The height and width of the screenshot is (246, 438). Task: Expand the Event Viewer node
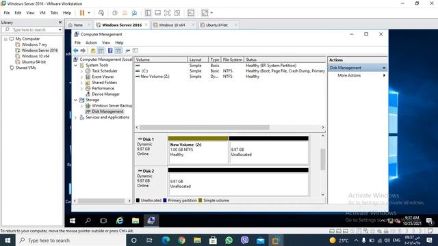point(81,77)
